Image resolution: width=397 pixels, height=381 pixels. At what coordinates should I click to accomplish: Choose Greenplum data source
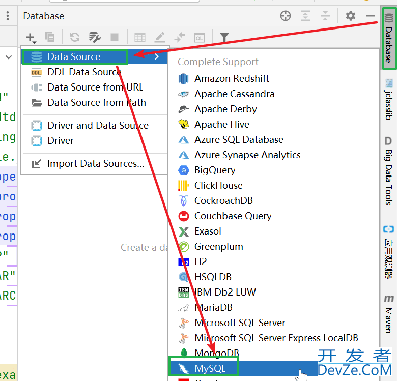(273, 246)
